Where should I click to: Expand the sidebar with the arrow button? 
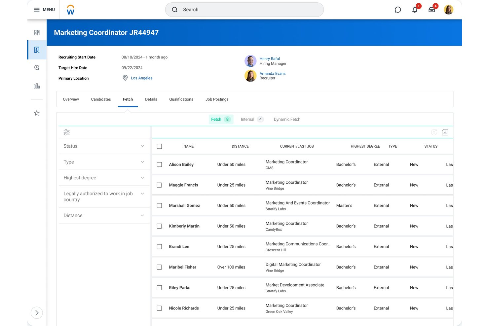(x=37, y=313)
